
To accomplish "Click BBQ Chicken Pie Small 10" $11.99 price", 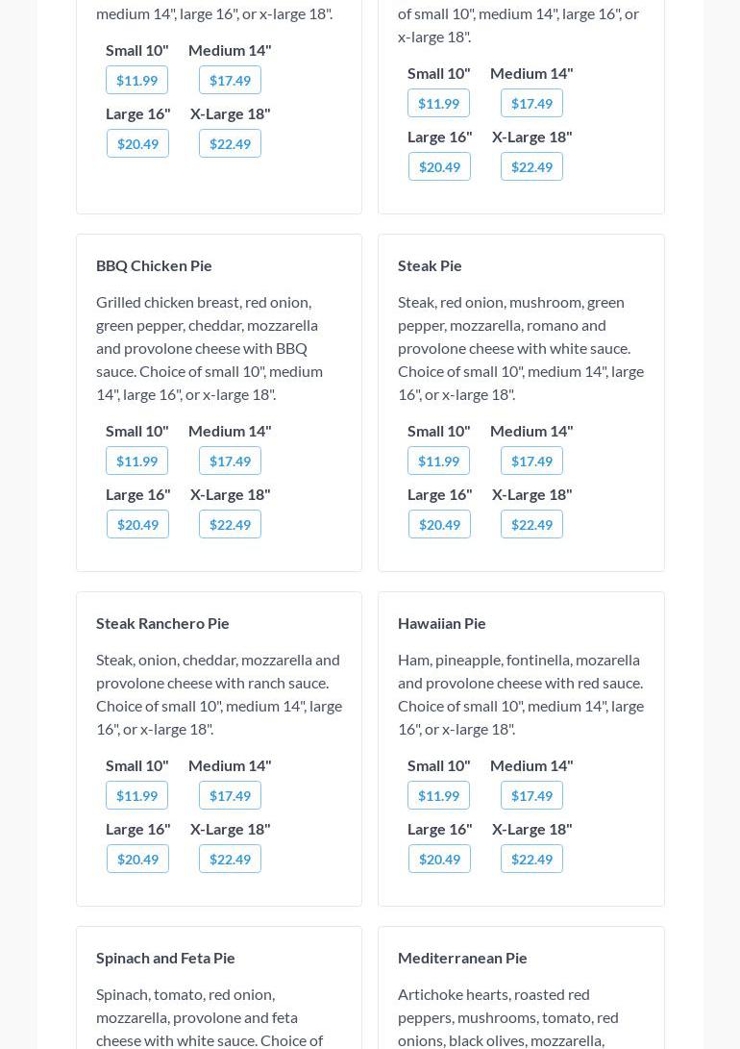I will pyautogui.click(x=136, y=461).
